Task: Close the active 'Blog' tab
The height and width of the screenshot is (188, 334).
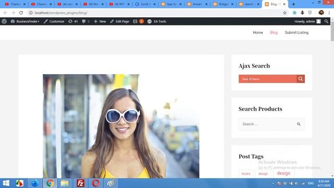Action: point(284,4)
